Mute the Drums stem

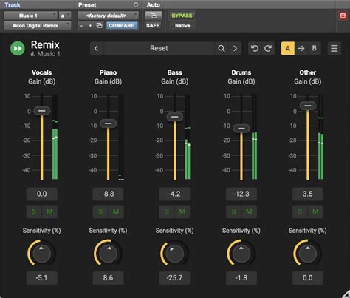point(249,211)
